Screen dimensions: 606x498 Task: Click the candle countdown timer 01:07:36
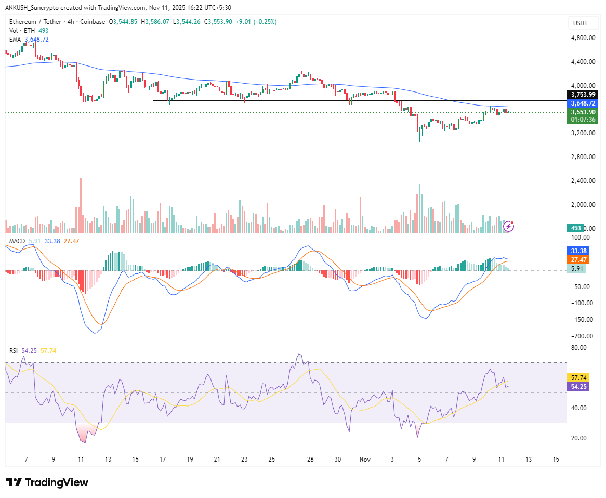(583, 120)
